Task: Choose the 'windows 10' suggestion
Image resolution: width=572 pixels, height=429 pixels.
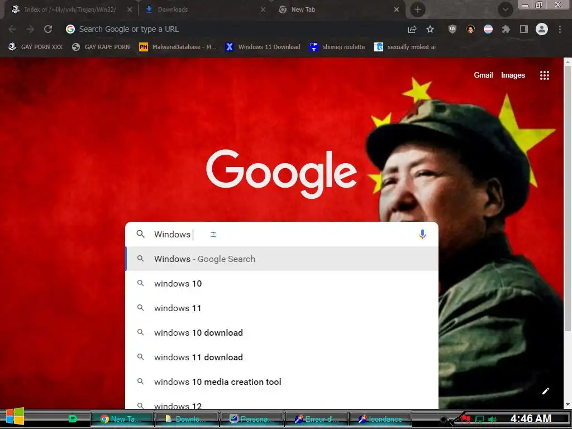Action: [282, 283]
